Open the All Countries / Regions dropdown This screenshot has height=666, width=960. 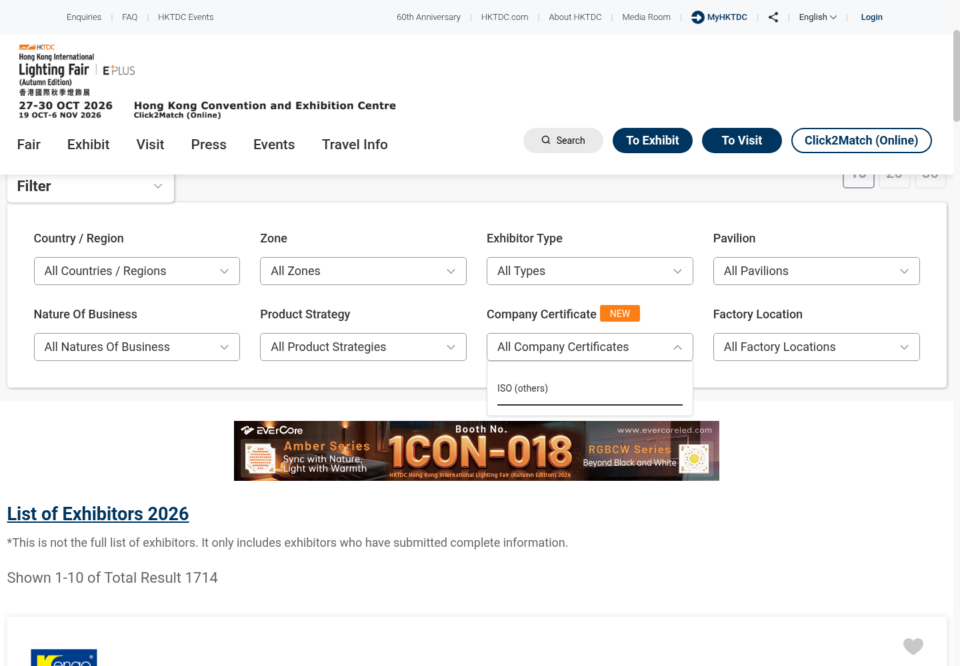click(137, 271)
